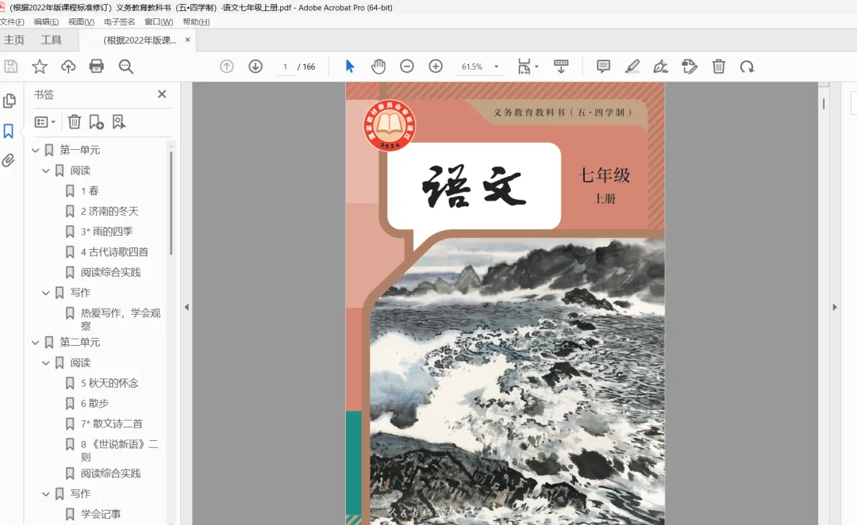
Task: Print the document with printer icon
Action: [97, 67]
